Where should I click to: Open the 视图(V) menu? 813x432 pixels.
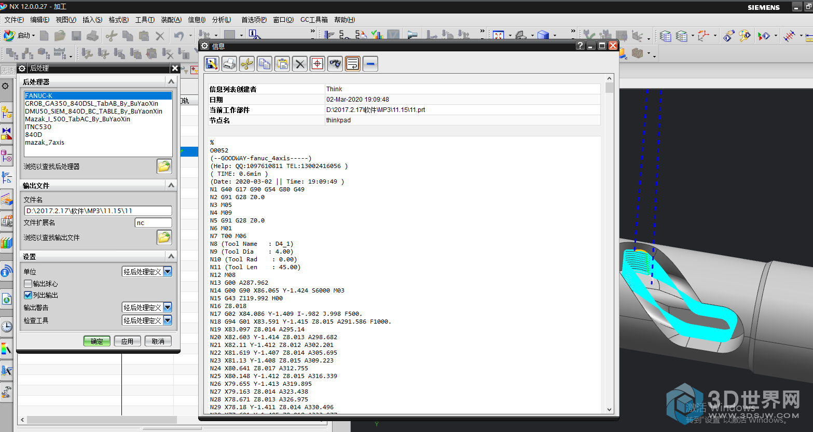[66, 20]
